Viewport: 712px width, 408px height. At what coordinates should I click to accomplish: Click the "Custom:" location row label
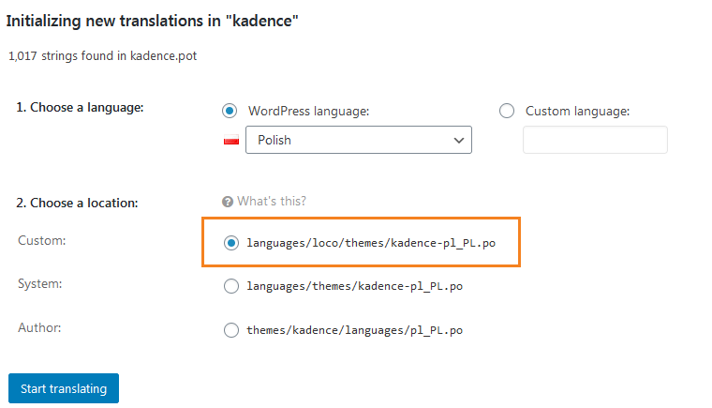coord(40,242)
